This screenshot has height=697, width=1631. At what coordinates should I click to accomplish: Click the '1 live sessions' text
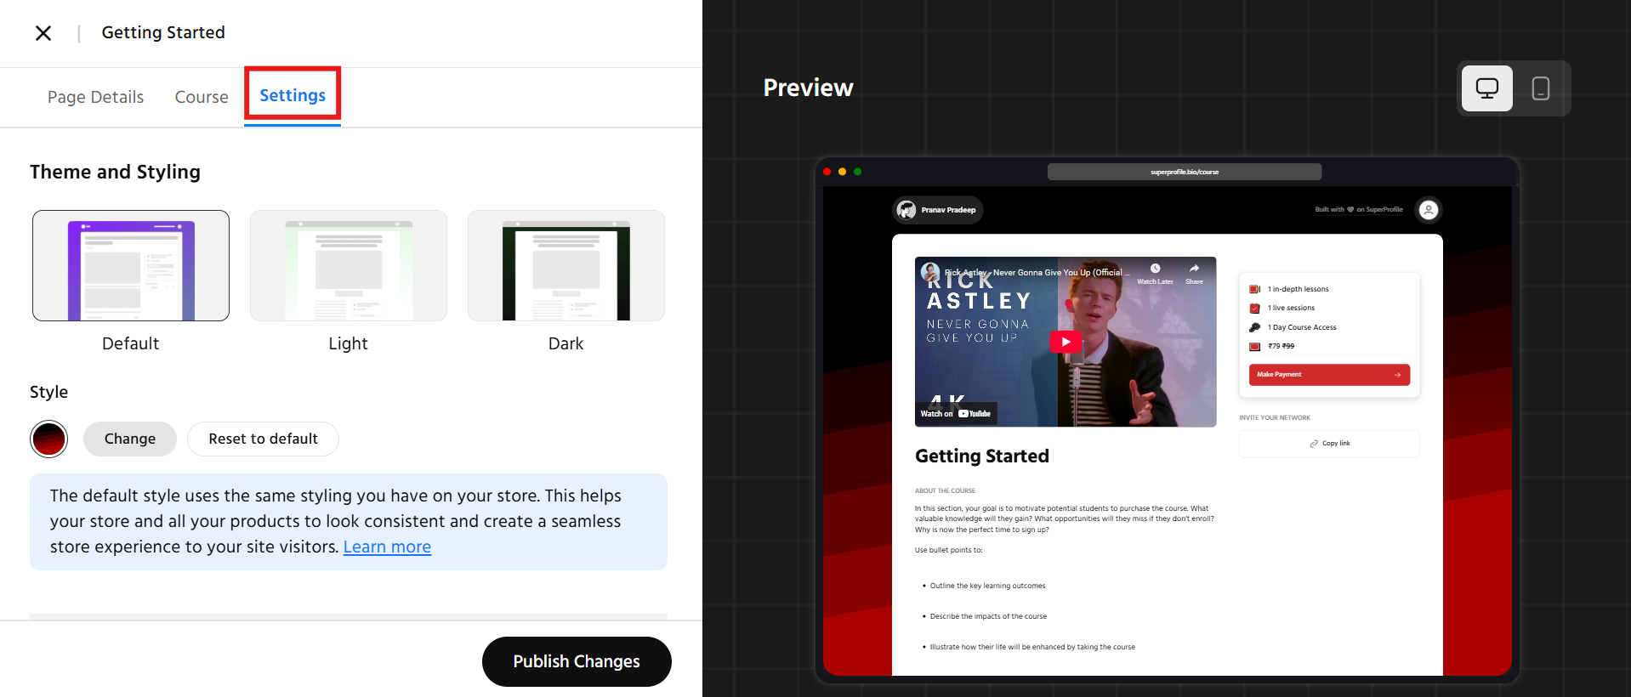[1291, 309]
